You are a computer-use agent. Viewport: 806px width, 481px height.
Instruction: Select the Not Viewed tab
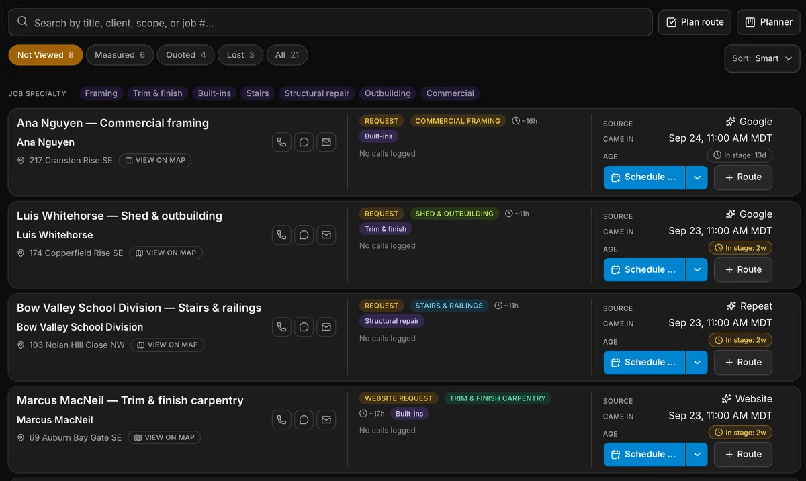coord(46,55)
